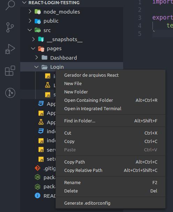Select Find in Folder...
The width and height of the screenshot is (173, 212).
pos(110,121)
